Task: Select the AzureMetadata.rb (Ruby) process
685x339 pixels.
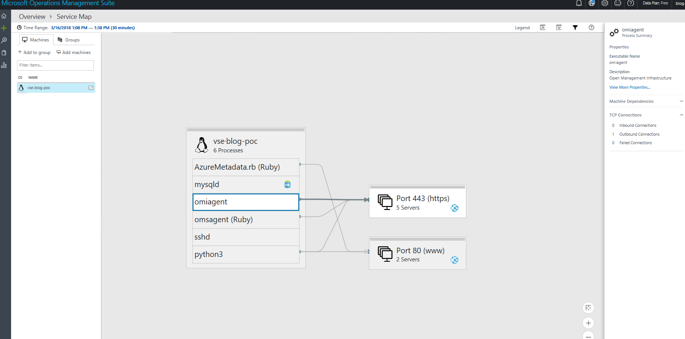Action: tap(246, 167)
